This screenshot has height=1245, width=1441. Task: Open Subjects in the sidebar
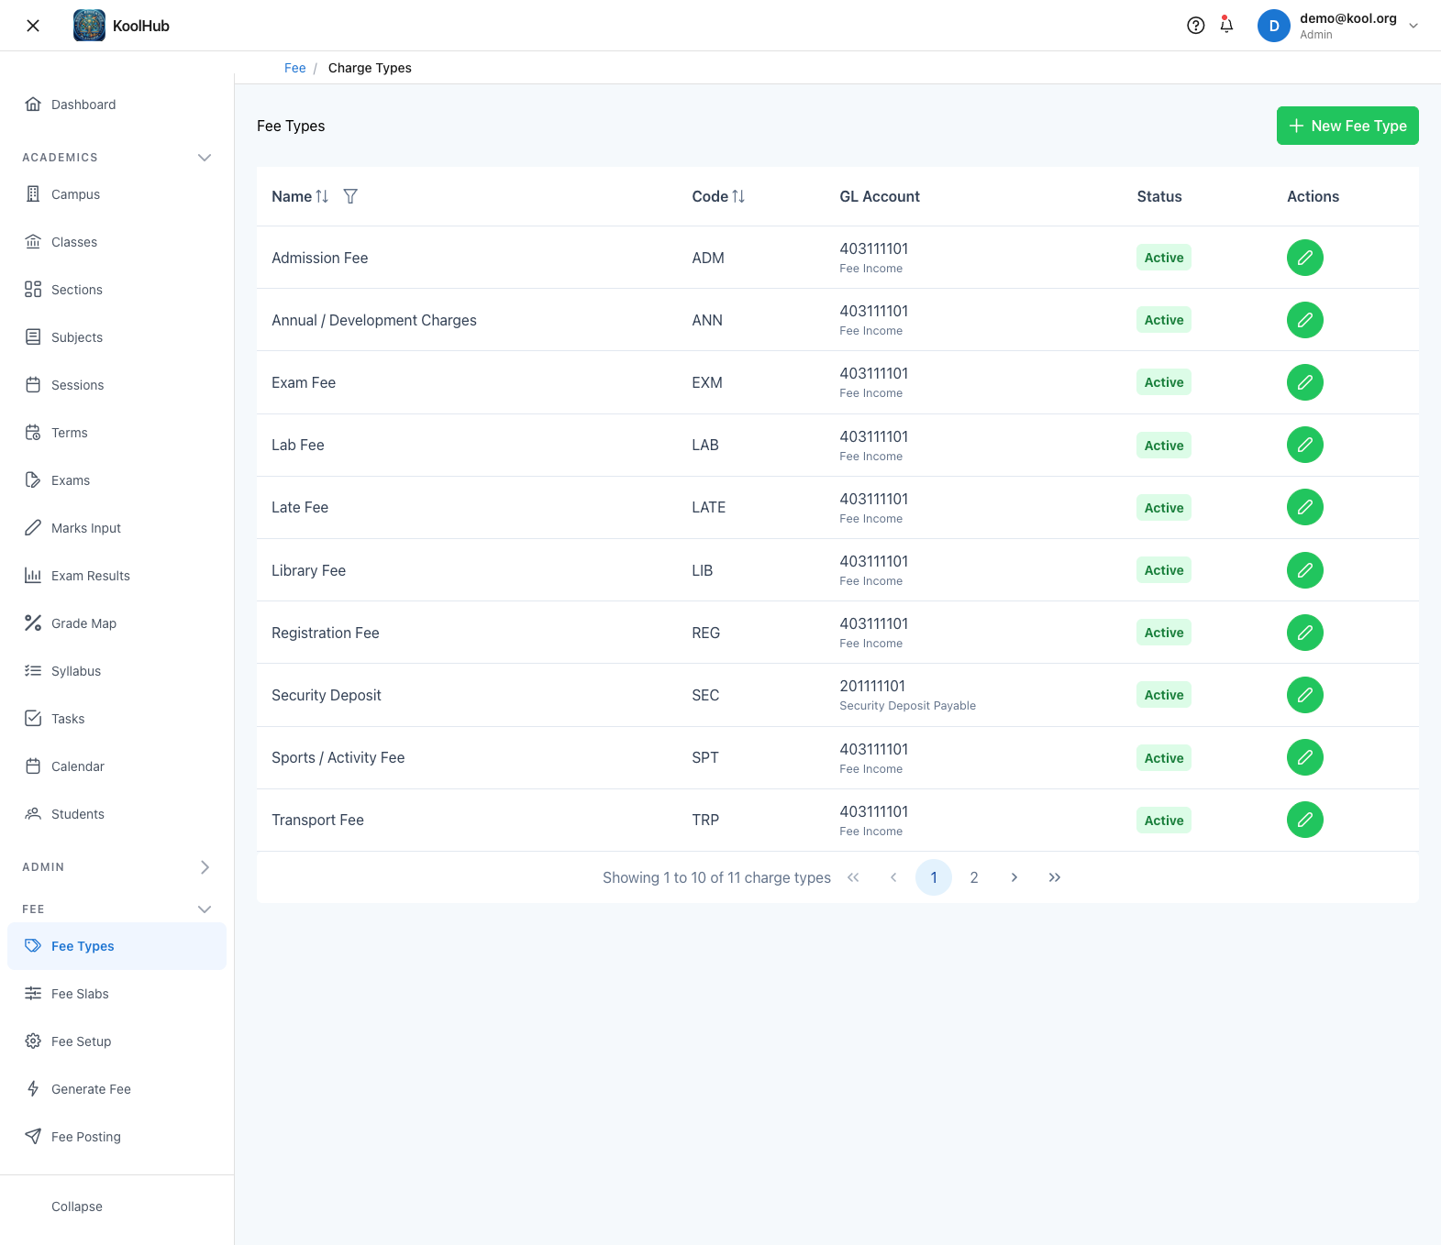point(116,337)
